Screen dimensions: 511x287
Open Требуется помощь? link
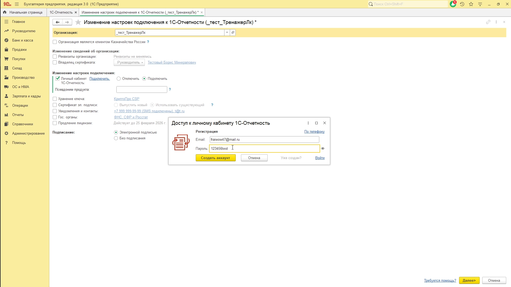pos(440,280)
